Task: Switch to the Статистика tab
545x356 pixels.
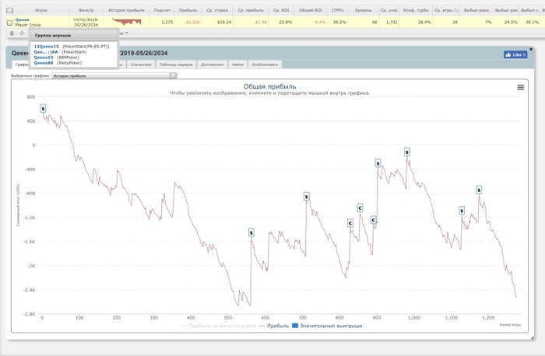Action: [x=141, y=65]
